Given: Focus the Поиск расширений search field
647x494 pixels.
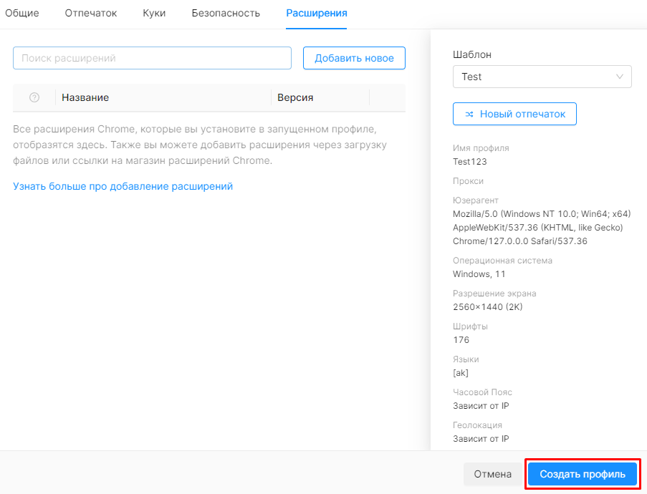Looking at the screenshot, I should pyautogui.click(x=152, y=58).
